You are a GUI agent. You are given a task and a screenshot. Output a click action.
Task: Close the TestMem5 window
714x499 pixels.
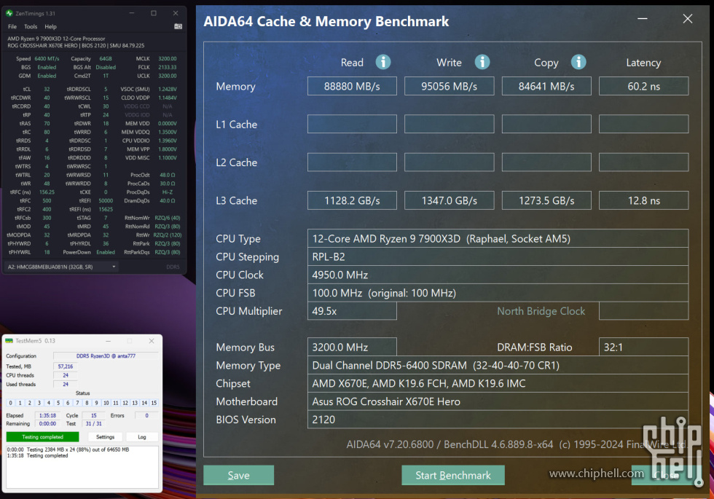[x=152, y=341]
